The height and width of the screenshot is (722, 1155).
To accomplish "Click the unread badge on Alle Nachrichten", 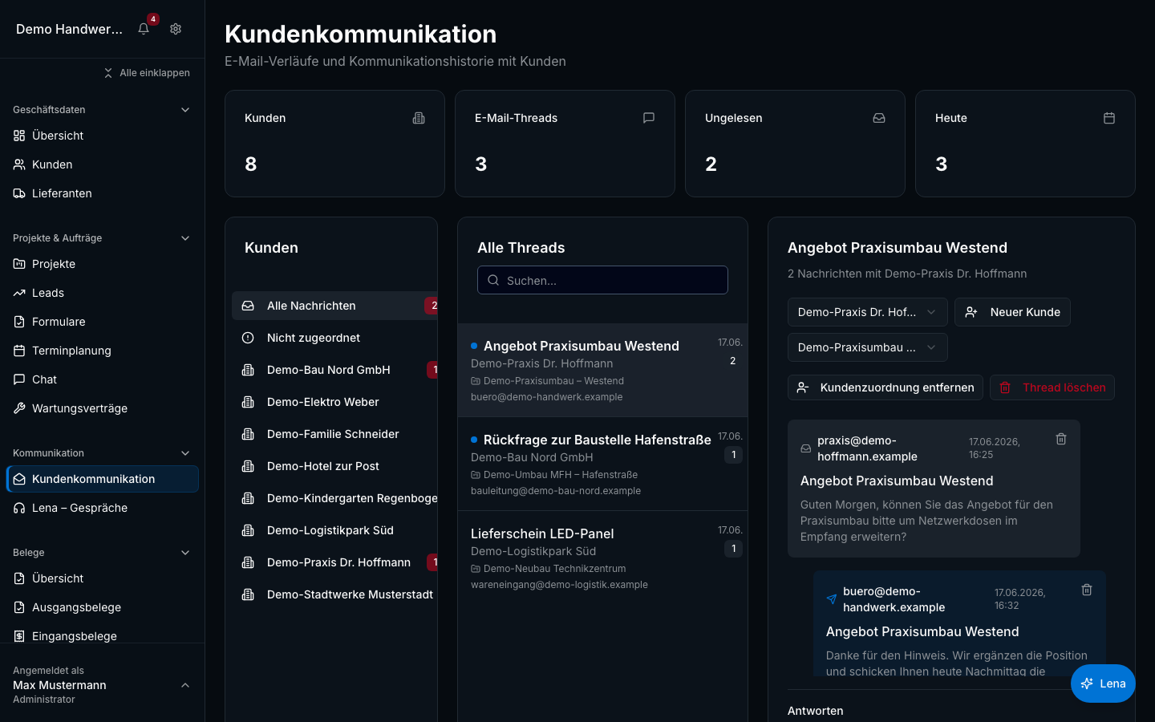I will (433, 306).
